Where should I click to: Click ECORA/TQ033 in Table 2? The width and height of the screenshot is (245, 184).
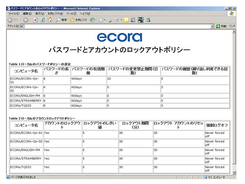[x=21, y=167]
